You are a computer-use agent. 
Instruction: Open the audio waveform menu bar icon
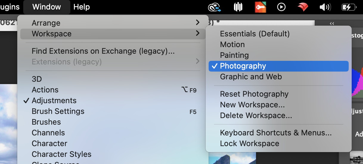tap(238, 7)
